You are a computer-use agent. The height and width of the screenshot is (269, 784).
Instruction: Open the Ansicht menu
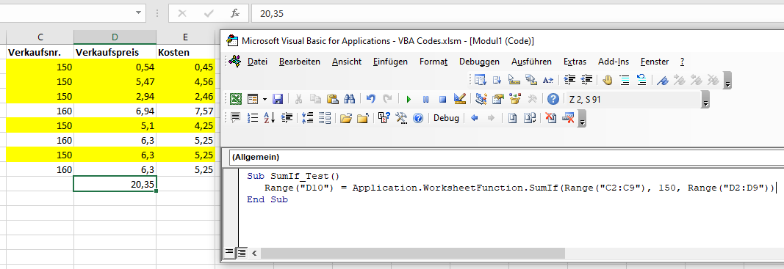coord(347,62)
